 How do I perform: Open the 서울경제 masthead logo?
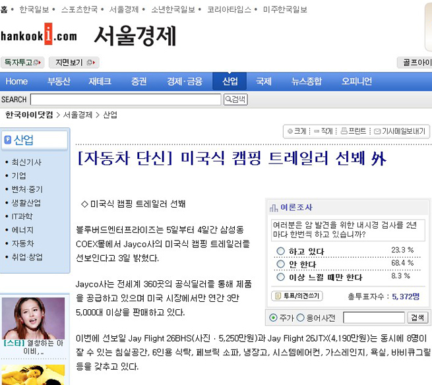[x=135, y=36]
